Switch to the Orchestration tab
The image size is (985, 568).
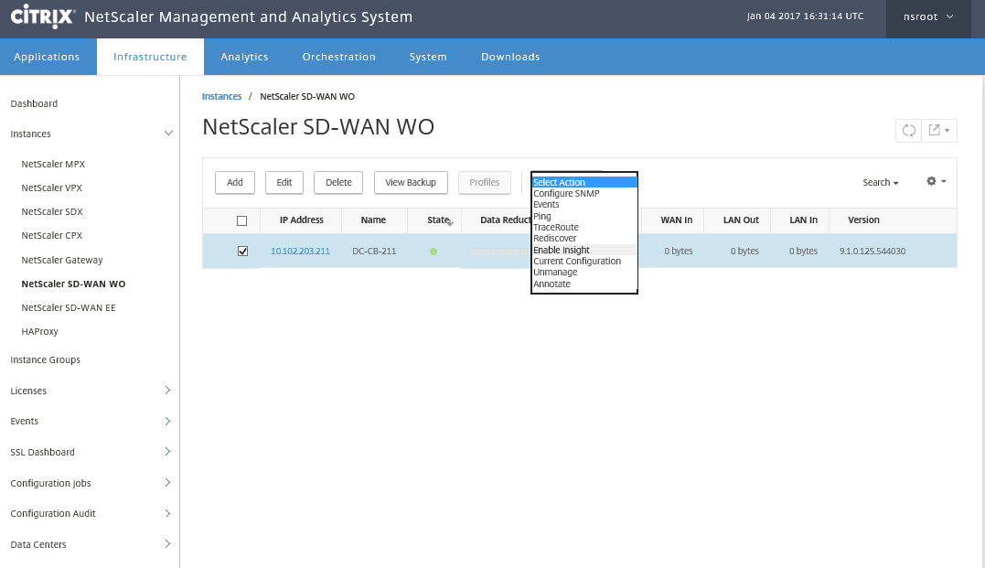coord(338,57)
